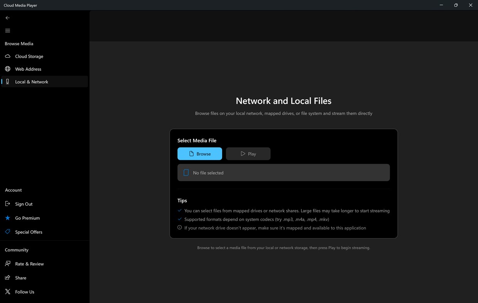Click the Rate & Review icon
The height and width of the screenshot is (303, 478).
pyautogui.click(x=7, y=264)
